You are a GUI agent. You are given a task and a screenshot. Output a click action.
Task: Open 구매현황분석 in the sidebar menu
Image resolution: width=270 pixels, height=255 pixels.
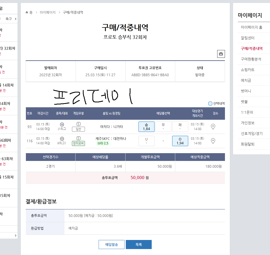[x=251, y=59]
